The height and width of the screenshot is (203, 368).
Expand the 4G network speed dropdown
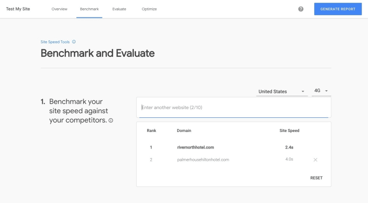coord(321,91)
